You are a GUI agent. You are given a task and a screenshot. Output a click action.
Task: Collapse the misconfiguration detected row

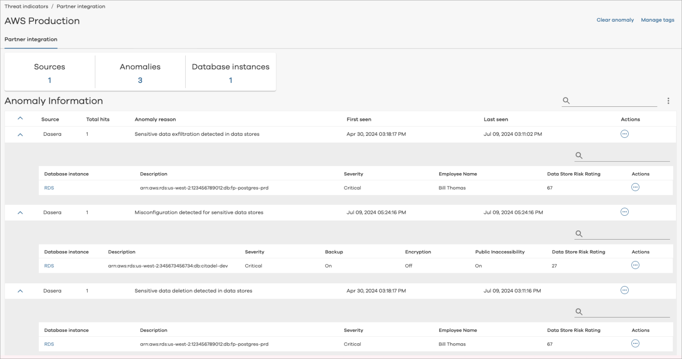(21, 213)
